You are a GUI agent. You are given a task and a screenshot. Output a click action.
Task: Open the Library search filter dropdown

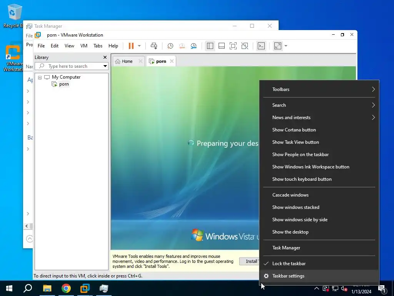click(105, 66)
